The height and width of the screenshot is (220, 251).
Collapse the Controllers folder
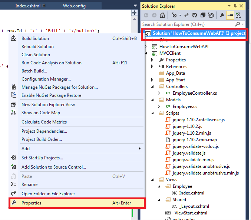click(152, 87)
